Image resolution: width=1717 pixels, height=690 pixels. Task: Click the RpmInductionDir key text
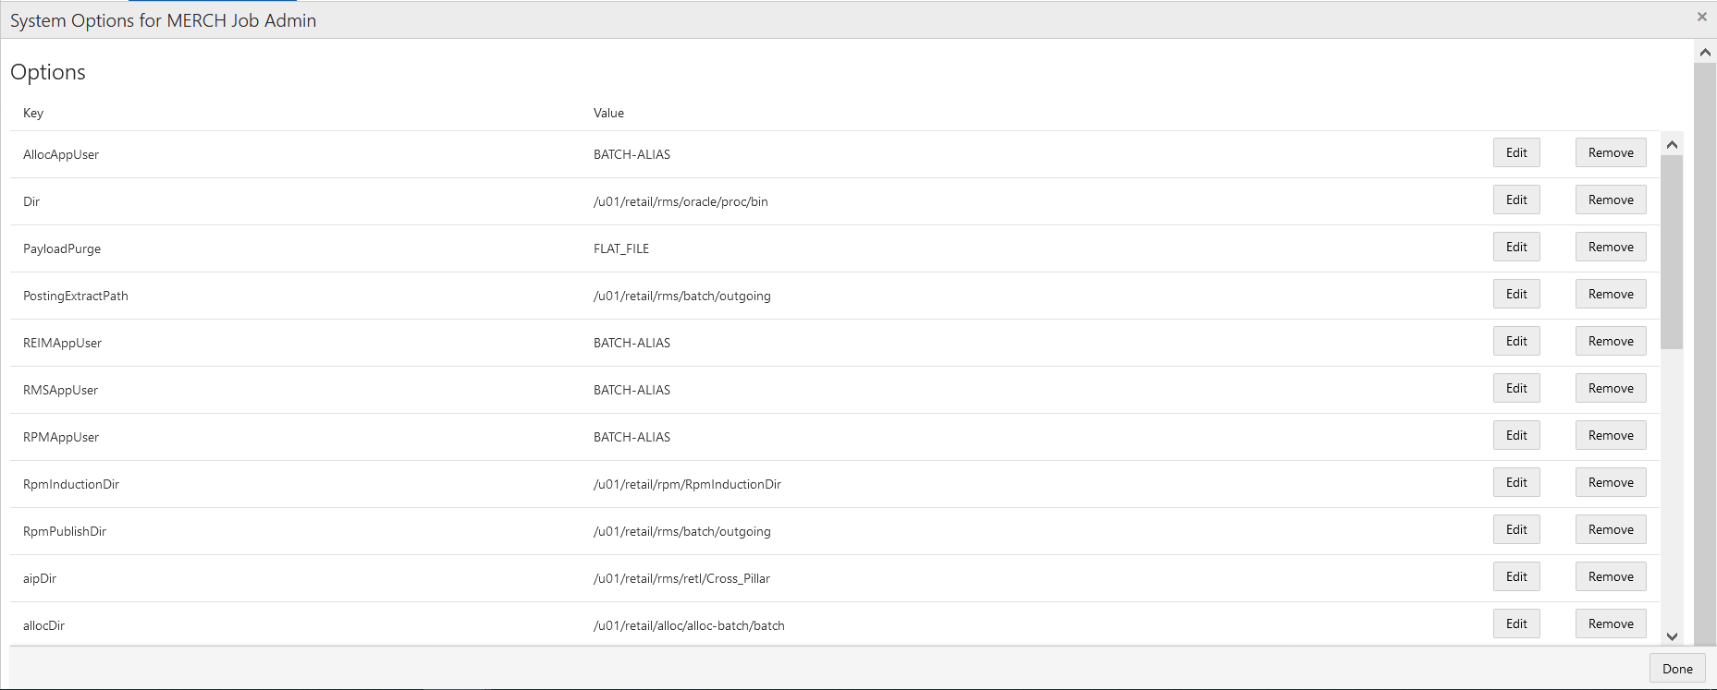point(71,484)
